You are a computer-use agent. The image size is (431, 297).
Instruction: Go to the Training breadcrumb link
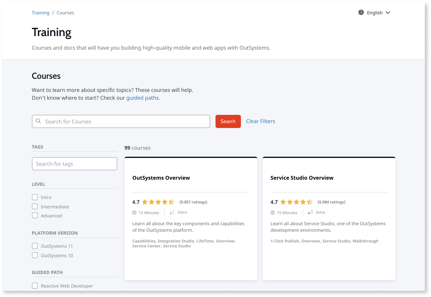coord(41,13)
